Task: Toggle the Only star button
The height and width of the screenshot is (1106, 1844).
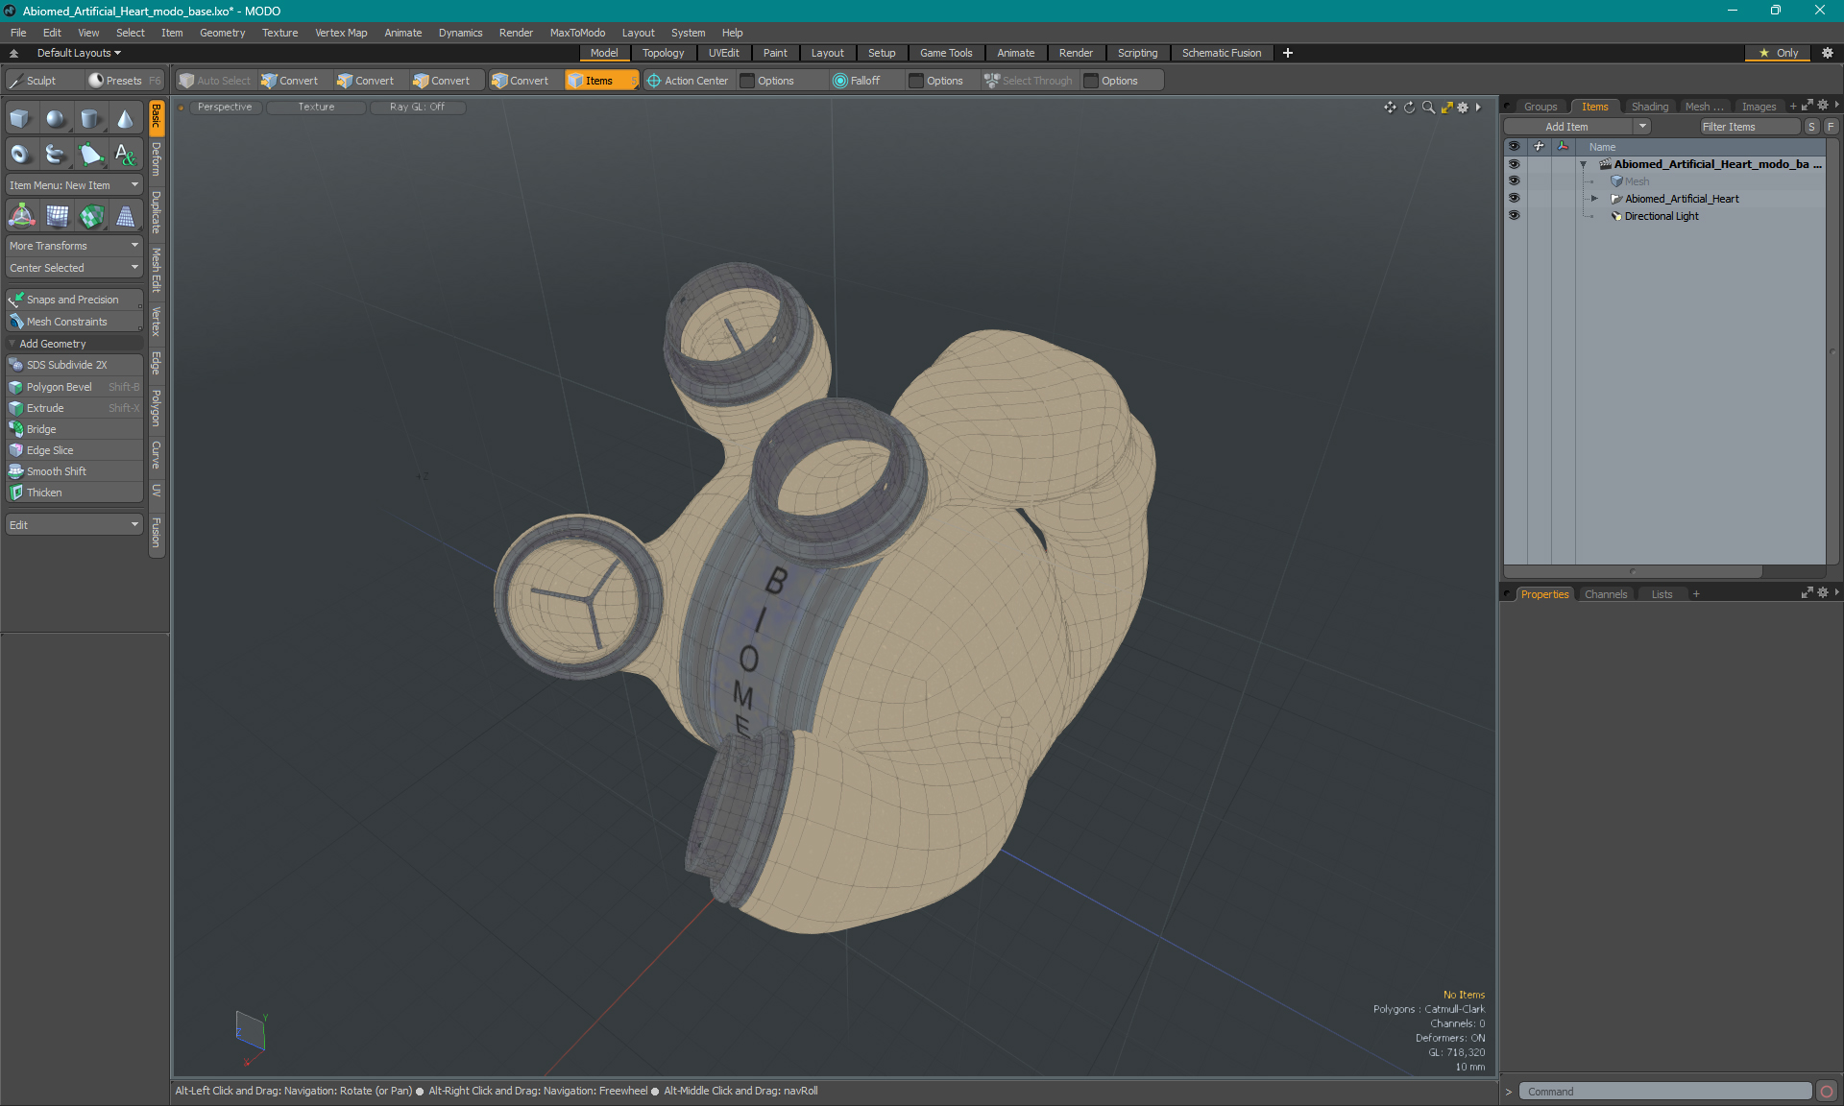Action: (1778, 53)
